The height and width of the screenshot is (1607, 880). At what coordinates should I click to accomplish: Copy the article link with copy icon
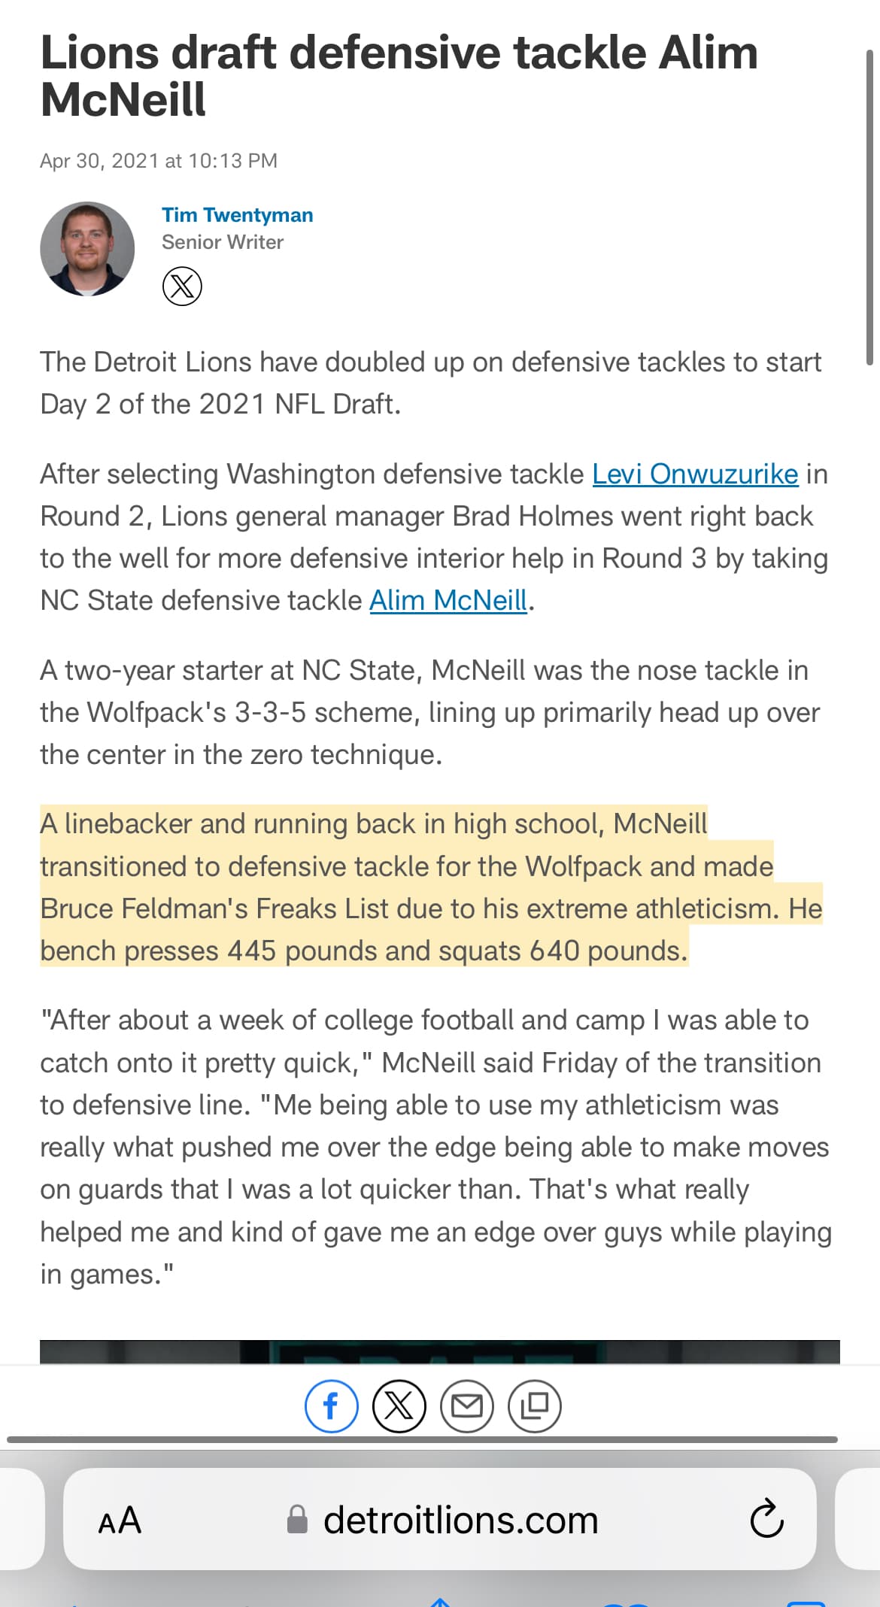pos(535,1405)
